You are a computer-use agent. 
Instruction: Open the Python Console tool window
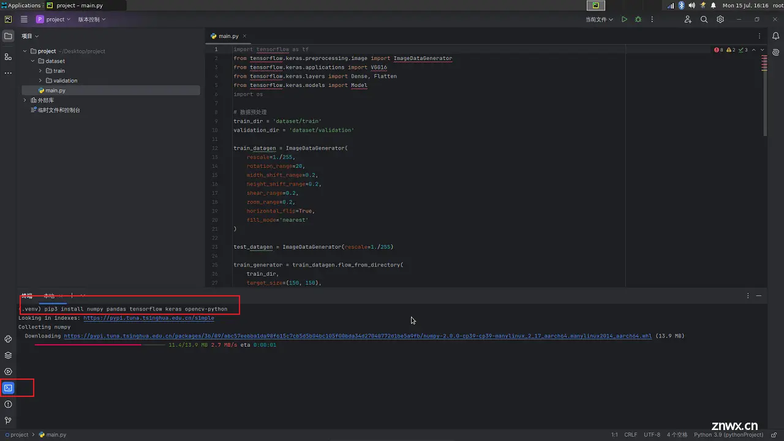(8, 339)
